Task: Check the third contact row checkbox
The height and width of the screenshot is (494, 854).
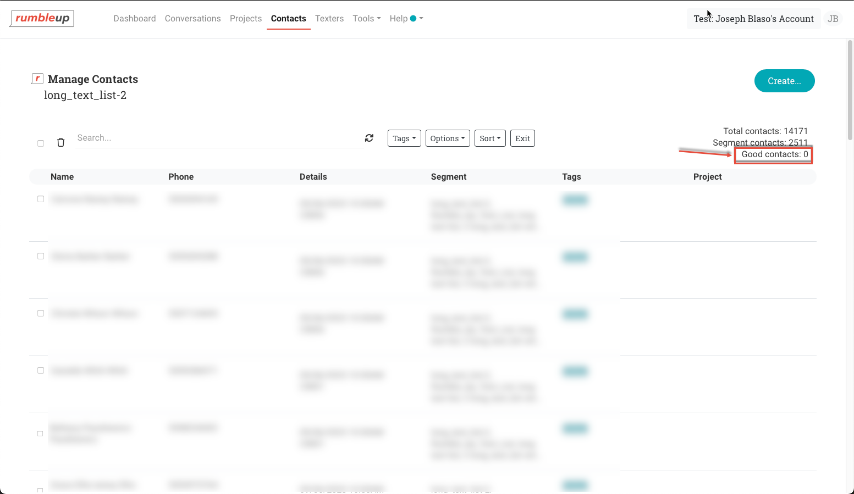Action: tap(41, 313)
